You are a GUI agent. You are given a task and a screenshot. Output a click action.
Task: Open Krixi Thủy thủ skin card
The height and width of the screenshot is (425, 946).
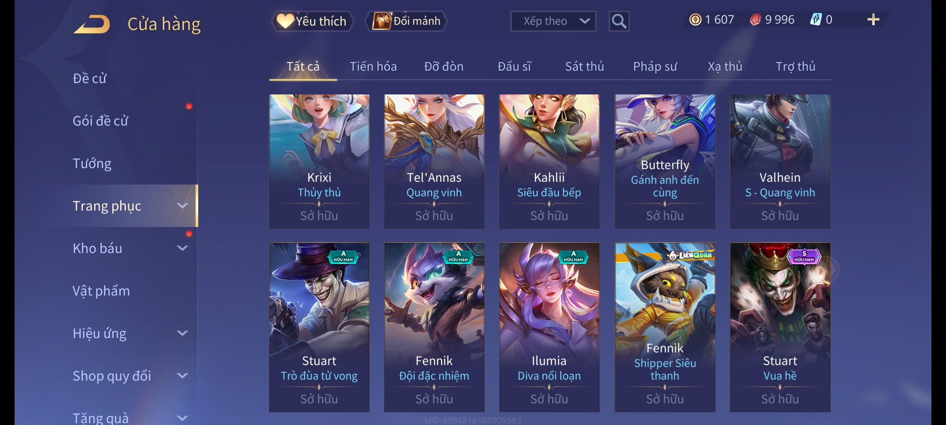pos(319,161)
